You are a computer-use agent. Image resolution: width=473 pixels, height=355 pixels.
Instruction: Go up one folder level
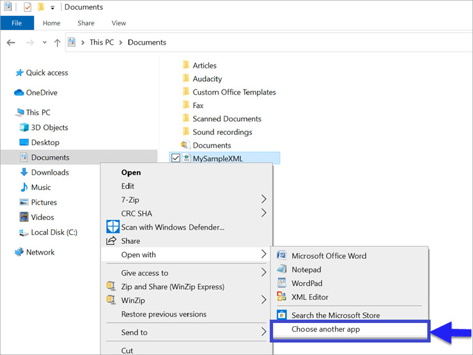tap(58, 43)
